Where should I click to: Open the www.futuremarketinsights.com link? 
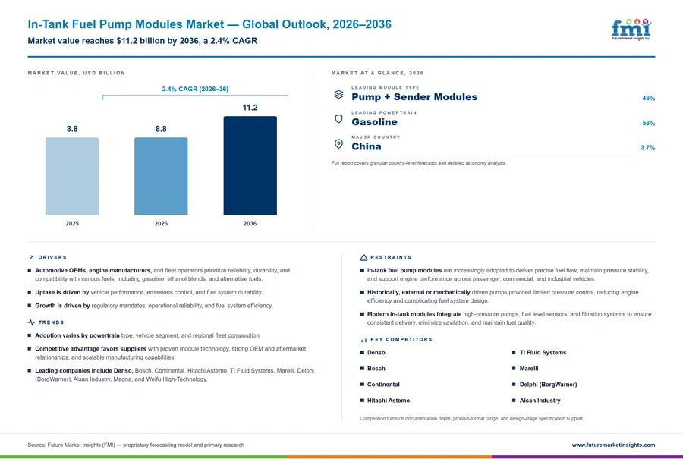pos(613,445)
